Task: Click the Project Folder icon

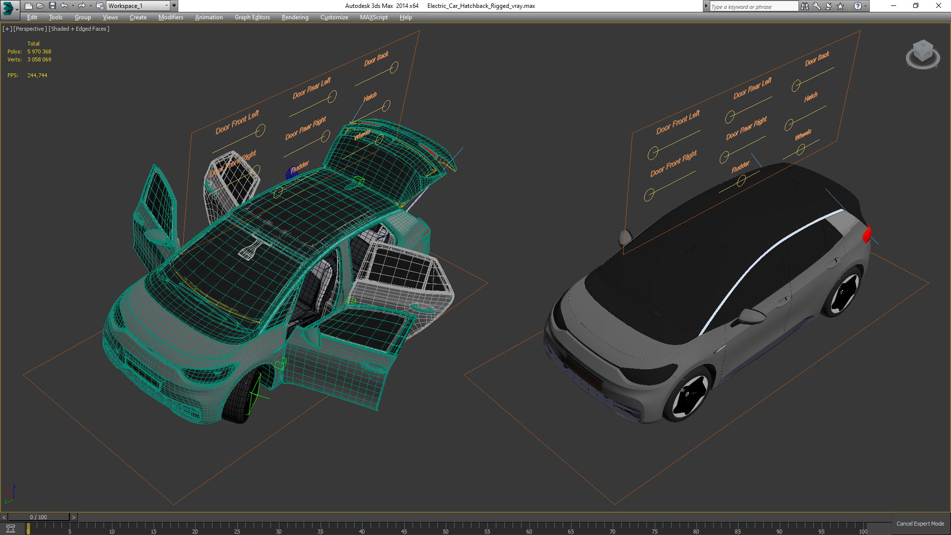Action: 100,6
